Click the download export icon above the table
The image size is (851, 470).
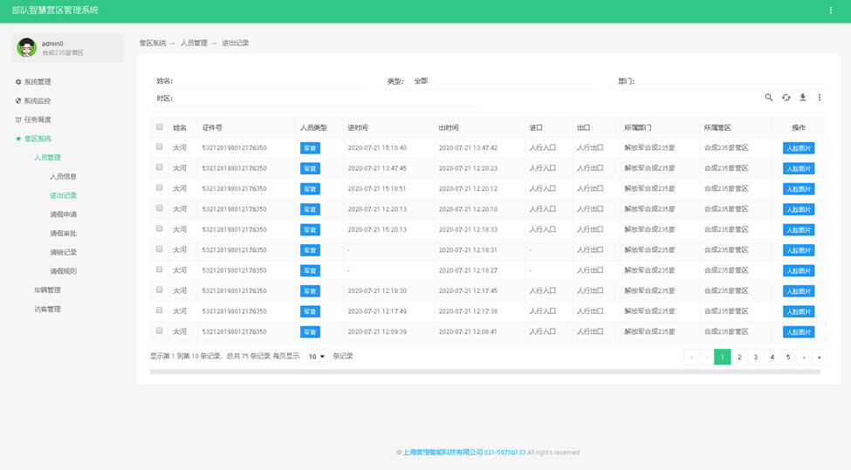pyautogui.click(x=803, y=98)
